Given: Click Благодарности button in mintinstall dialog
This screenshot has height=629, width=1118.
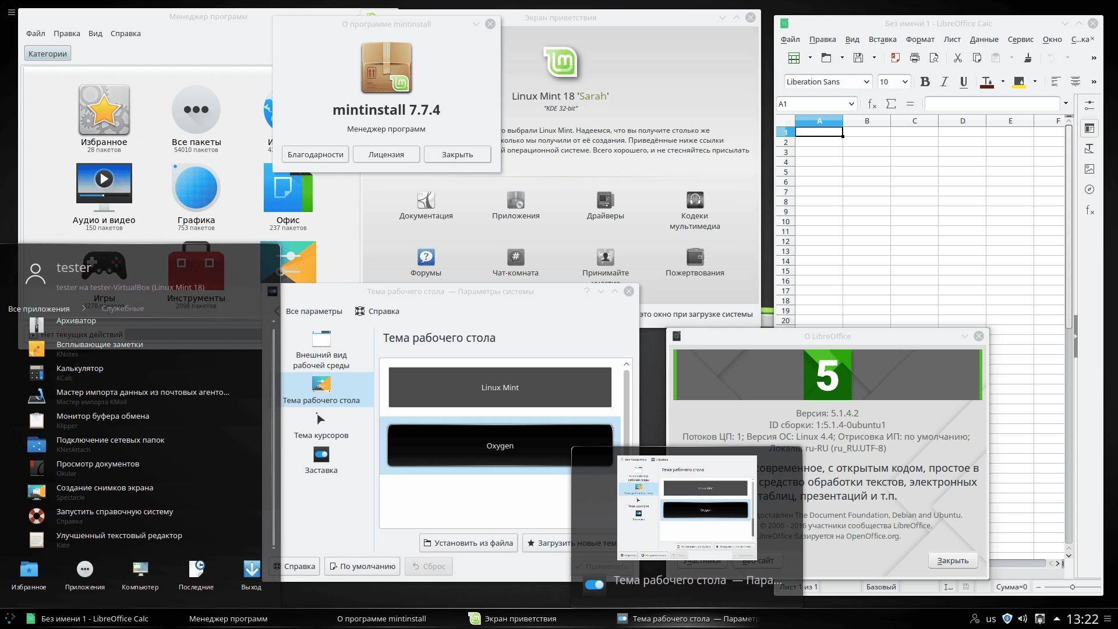Looking at the screenshot, I should point(316,154).
